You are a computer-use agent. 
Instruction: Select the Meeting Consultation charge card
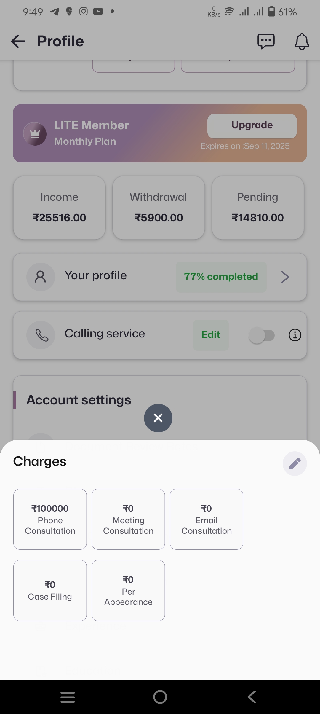tap(128, 519)
